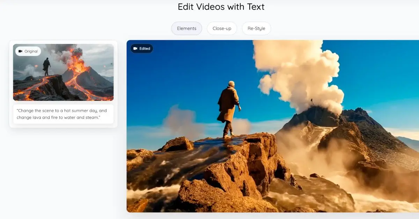Select the prompt text card below the thumbnail
This screenshot has height=219, width=419.
click(63, 114)
